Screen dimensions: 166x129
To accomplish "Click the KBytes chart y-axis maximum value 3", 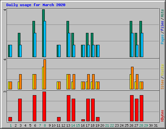I will 5,92.
